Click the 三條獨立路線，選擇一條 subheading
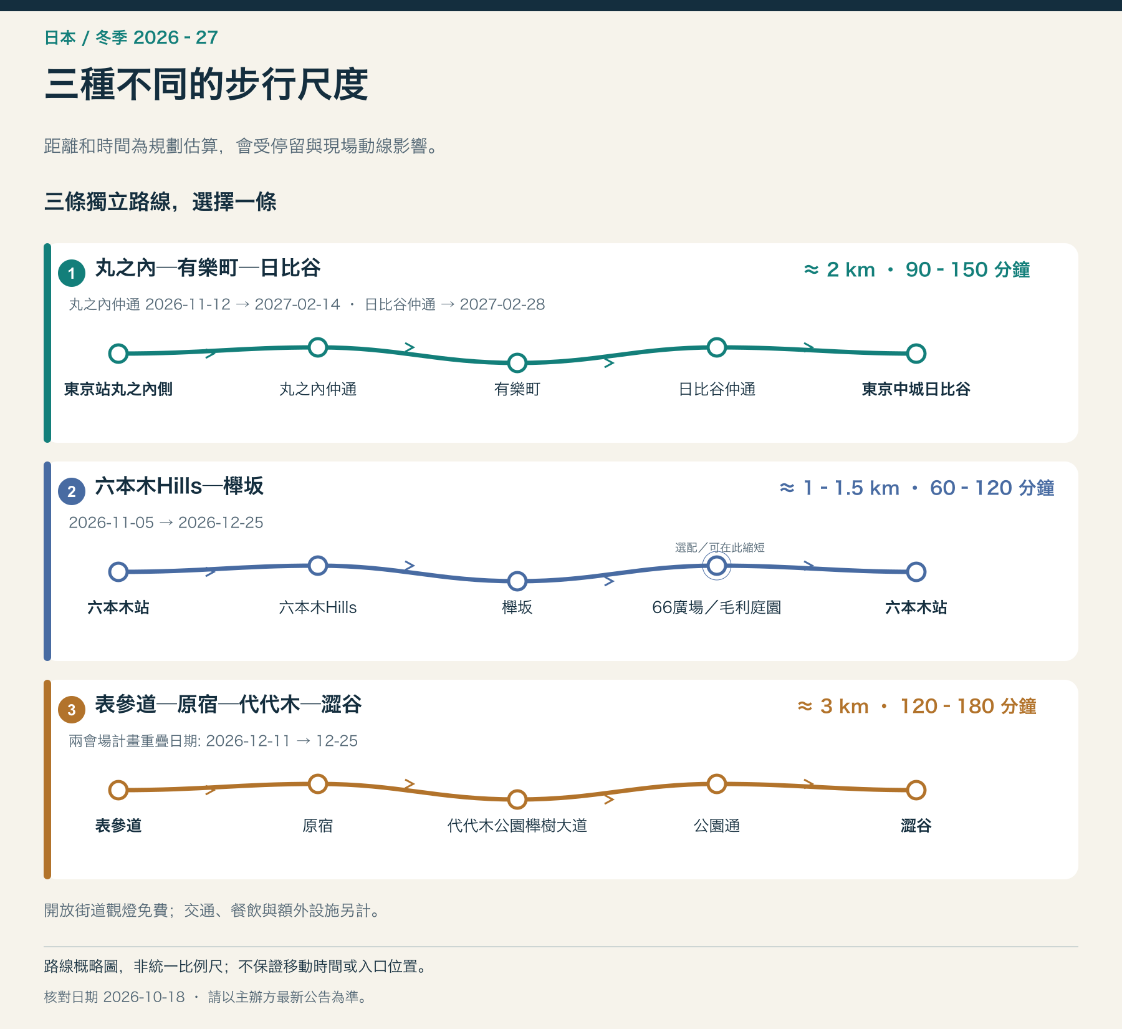This screenshot has height=1029, width=1122. (x=160, y=202)
